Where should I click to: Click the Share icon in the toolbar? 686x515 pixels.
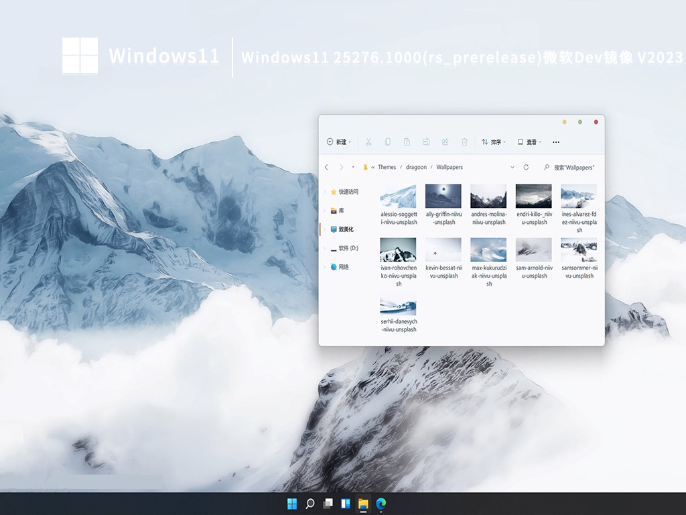click(444, 141)
